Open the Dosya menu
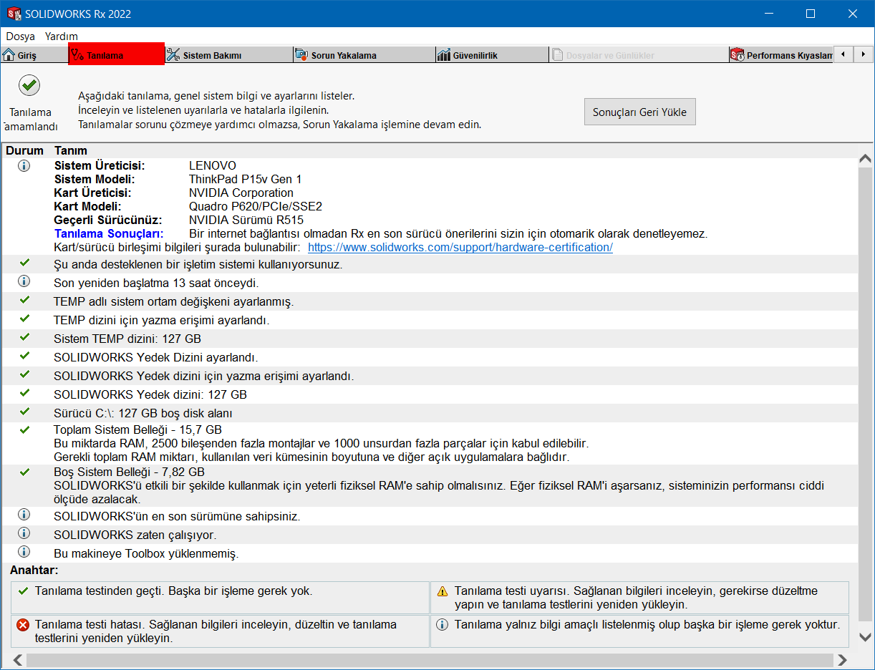This screenshot has height=670, width=875. pos(21,36)
